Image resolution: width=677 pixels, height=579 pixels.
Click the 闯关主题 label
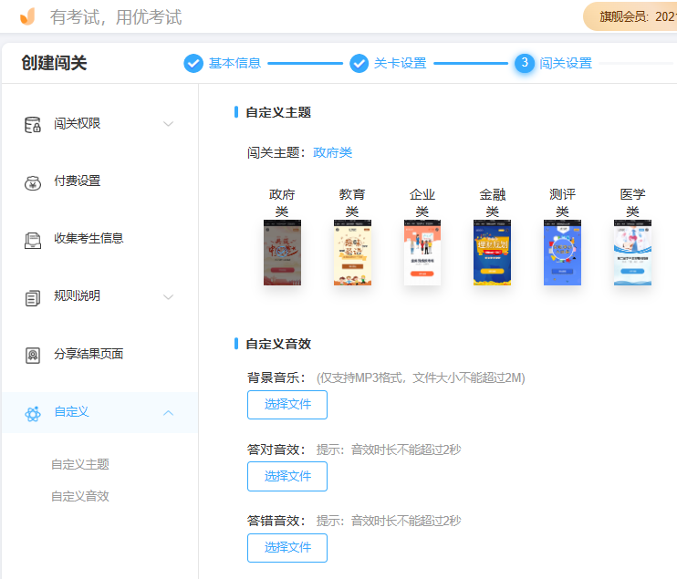point(276,153)
